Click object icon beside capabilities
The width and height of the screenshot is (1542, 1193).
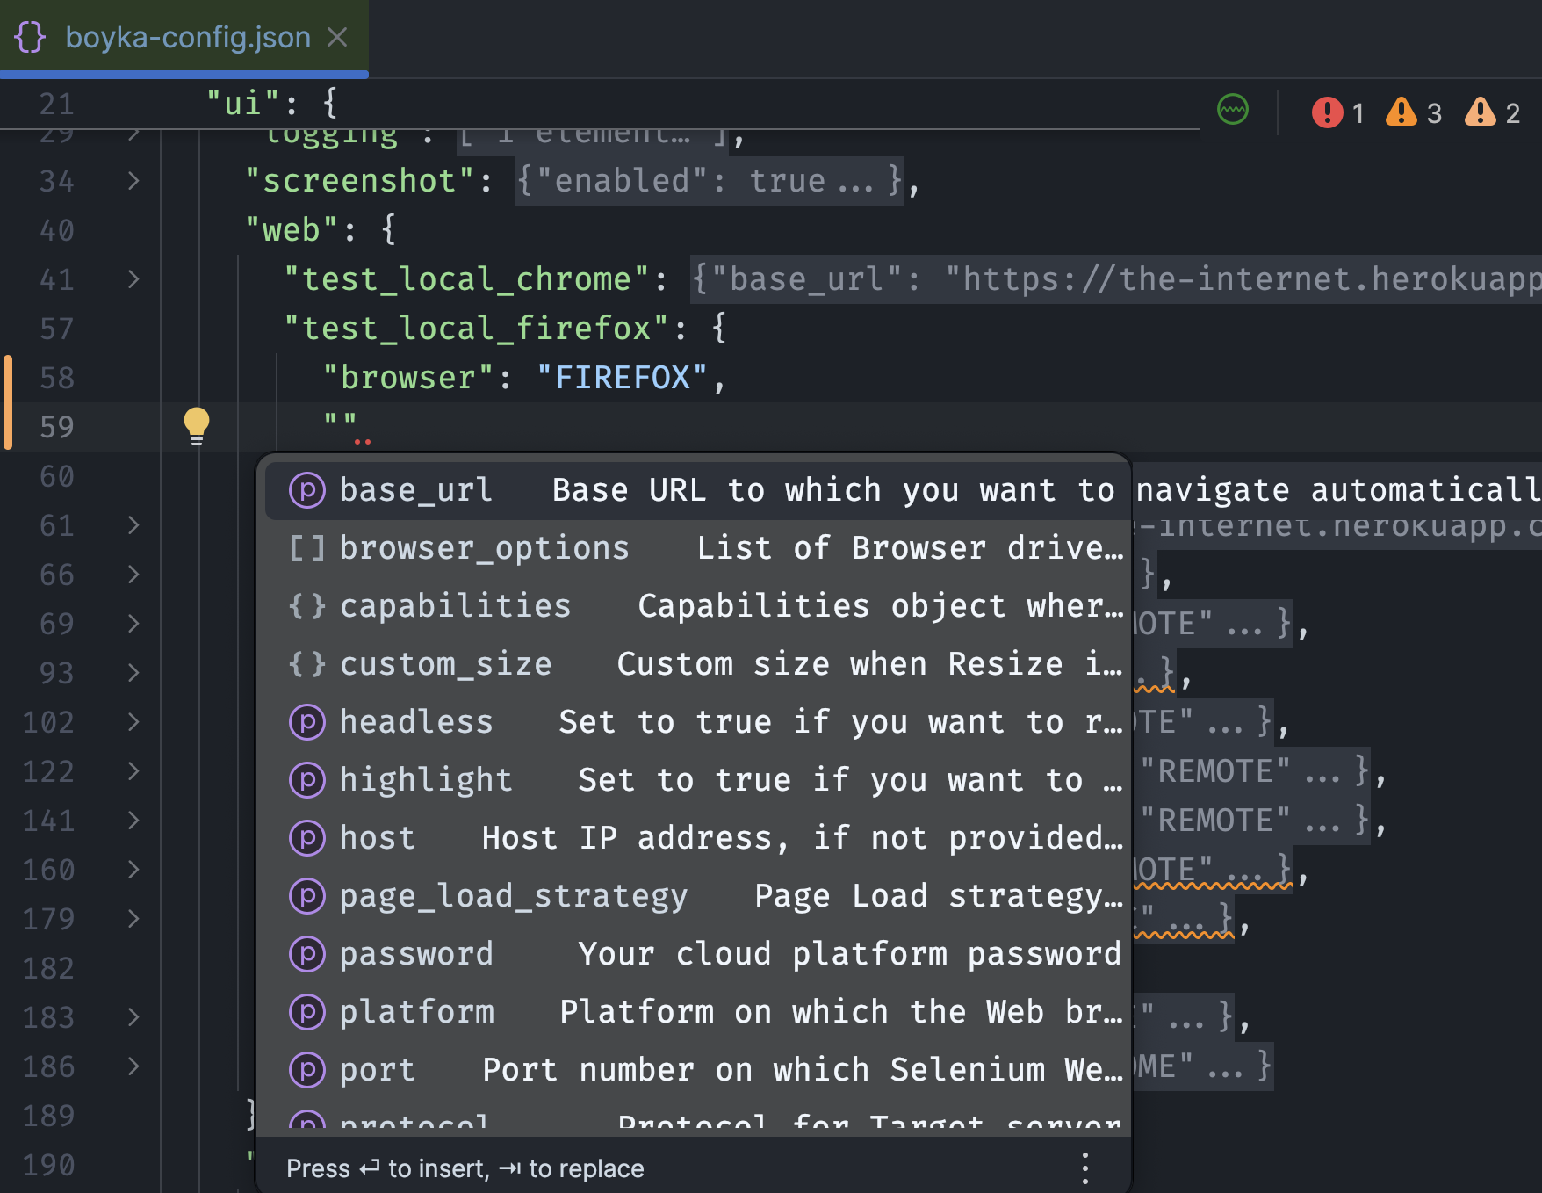coord(307,606)
